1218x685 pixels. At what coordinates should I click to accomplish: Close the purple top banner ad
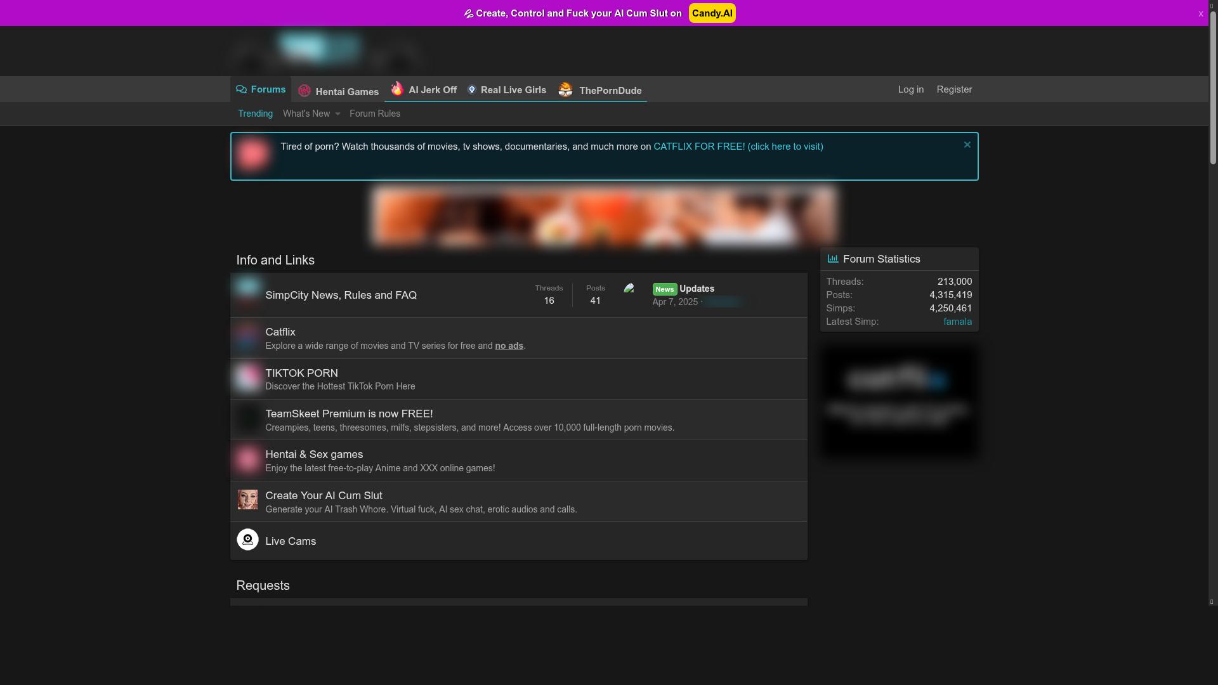1200,13
